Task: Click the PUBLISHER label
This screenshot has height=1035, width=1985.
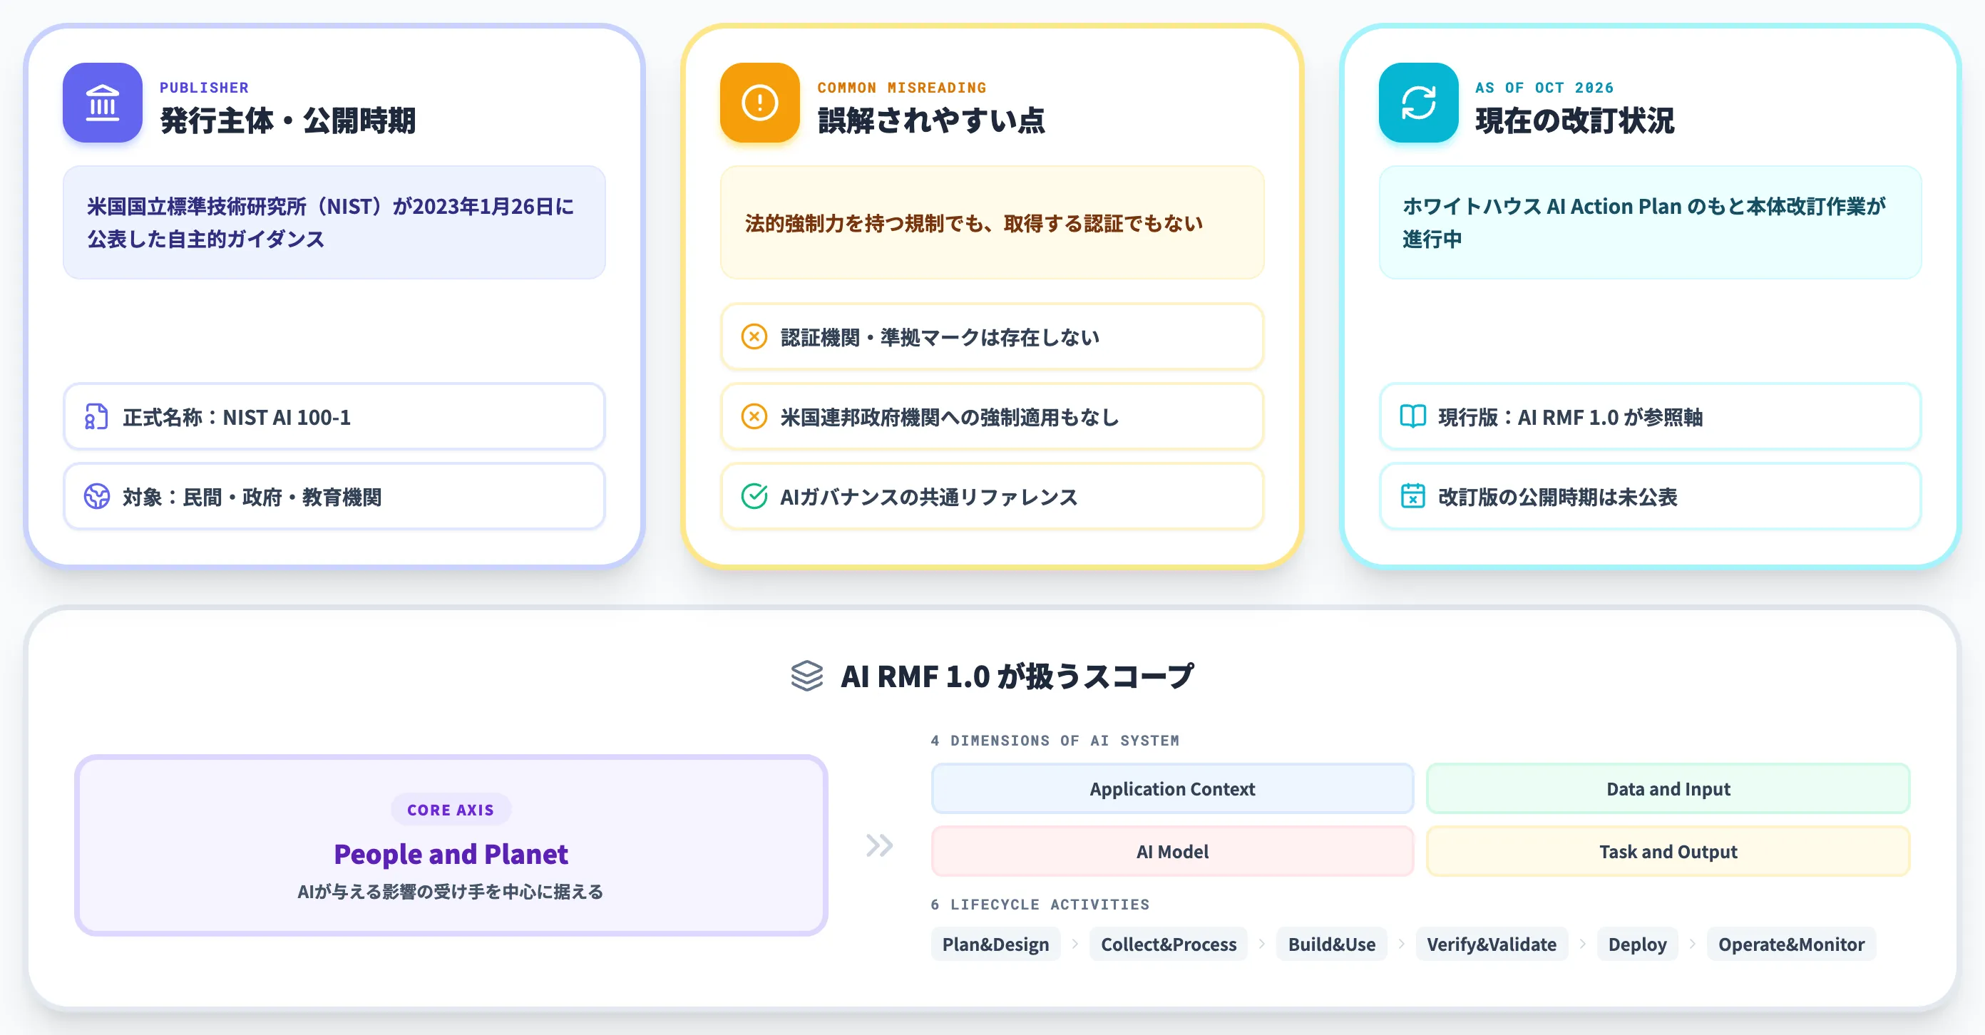Action: [x=204, y=87]
